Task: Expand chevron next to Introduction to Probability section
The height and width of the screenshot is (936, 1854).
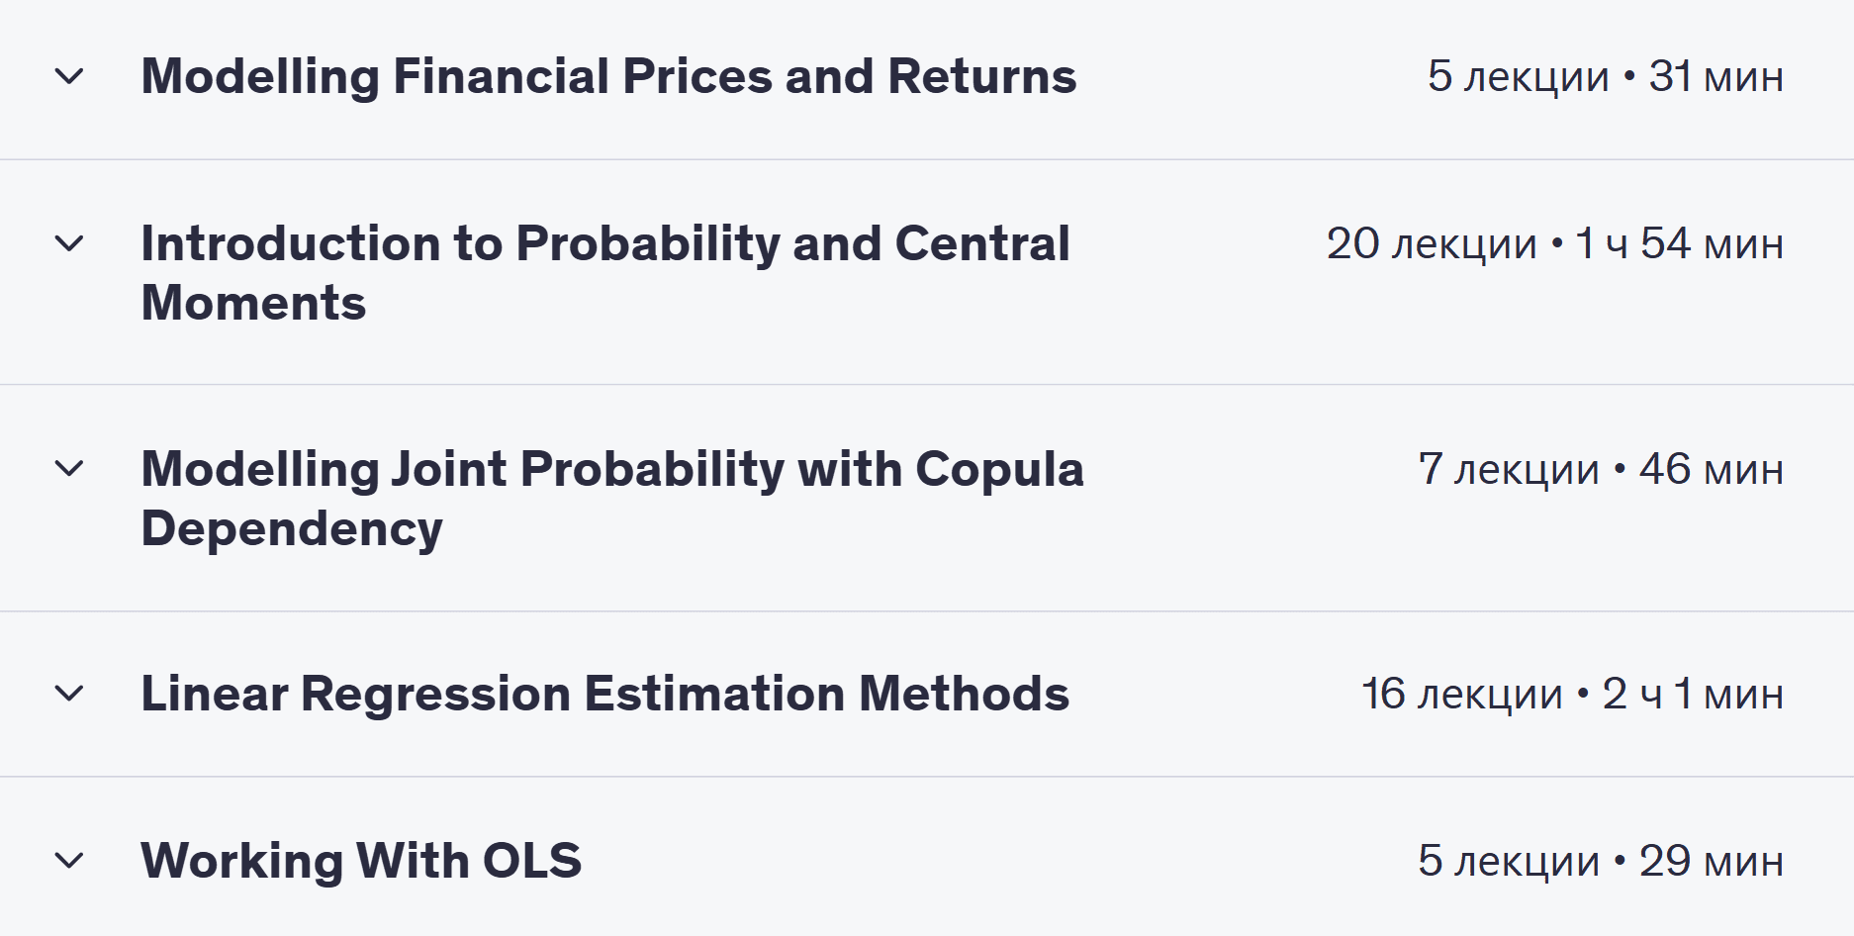Action: pos(69,243)
